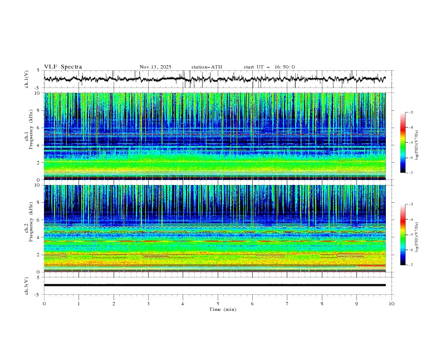This screenshot has height=341, width=441.
Task: Click the "Time (min)" axis label
Action: coord(223,309)
